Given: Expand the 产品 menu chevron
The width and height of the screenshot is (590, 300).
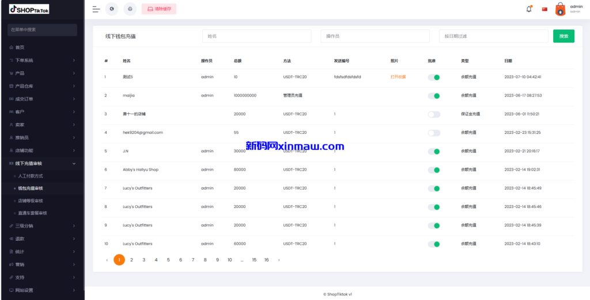Looking at the screenshot, I should point(74,73).
